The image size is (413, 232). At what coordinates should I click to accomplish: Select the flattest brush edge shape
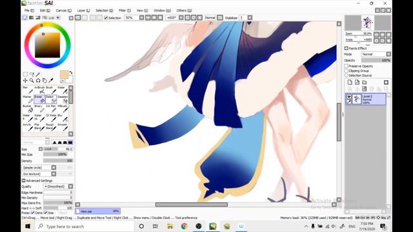(70, 142)
